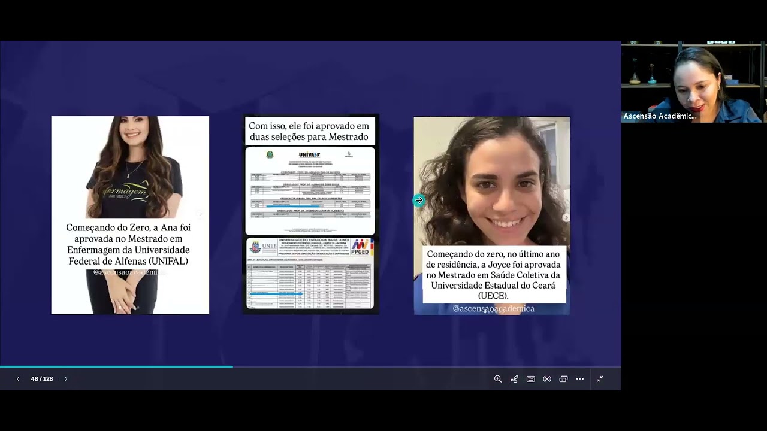This screenshot has height=431, width=767.
Task: Click the 'a Joyce foi aprovada' caption
Action: [494, 275]
